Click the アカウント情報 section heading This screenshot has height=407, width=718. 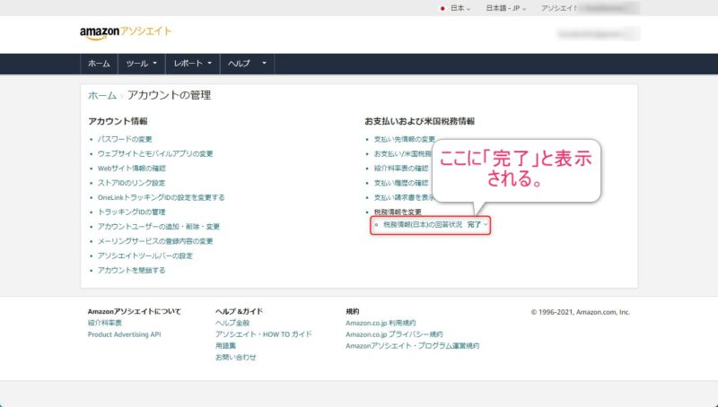pyautogui.click(x=118, y=122)
